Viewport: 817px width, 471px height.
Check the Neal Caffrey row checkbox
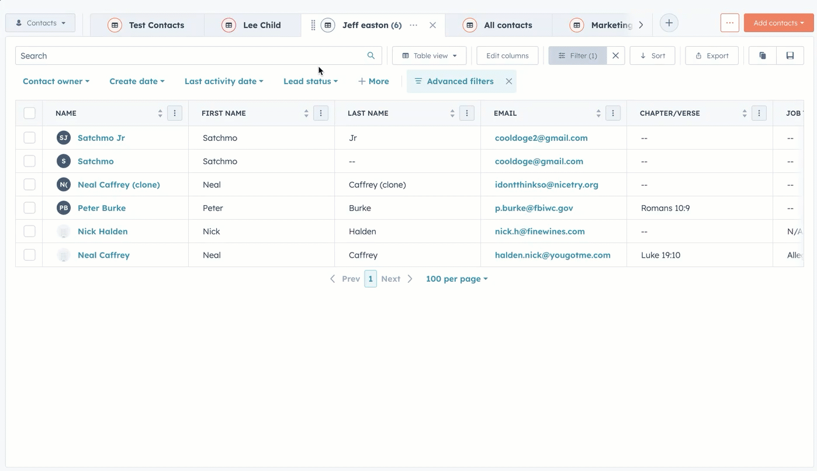29,255
